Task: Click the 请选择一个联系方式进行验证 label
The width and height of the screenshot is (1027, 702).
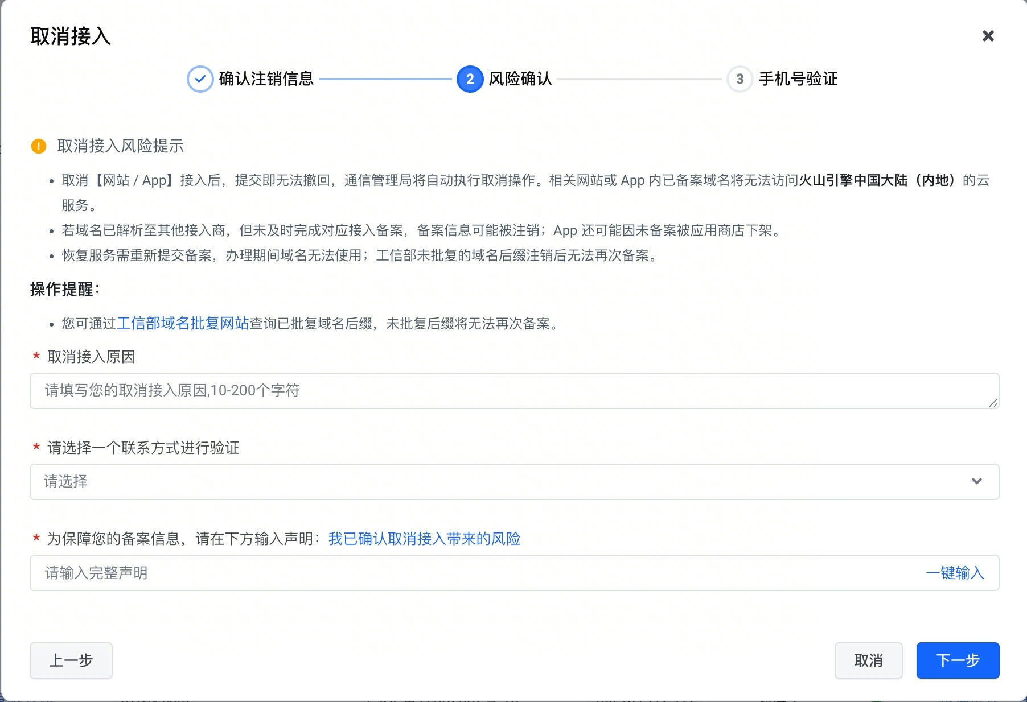Action: pyautogui.click(x=143, y=448)
